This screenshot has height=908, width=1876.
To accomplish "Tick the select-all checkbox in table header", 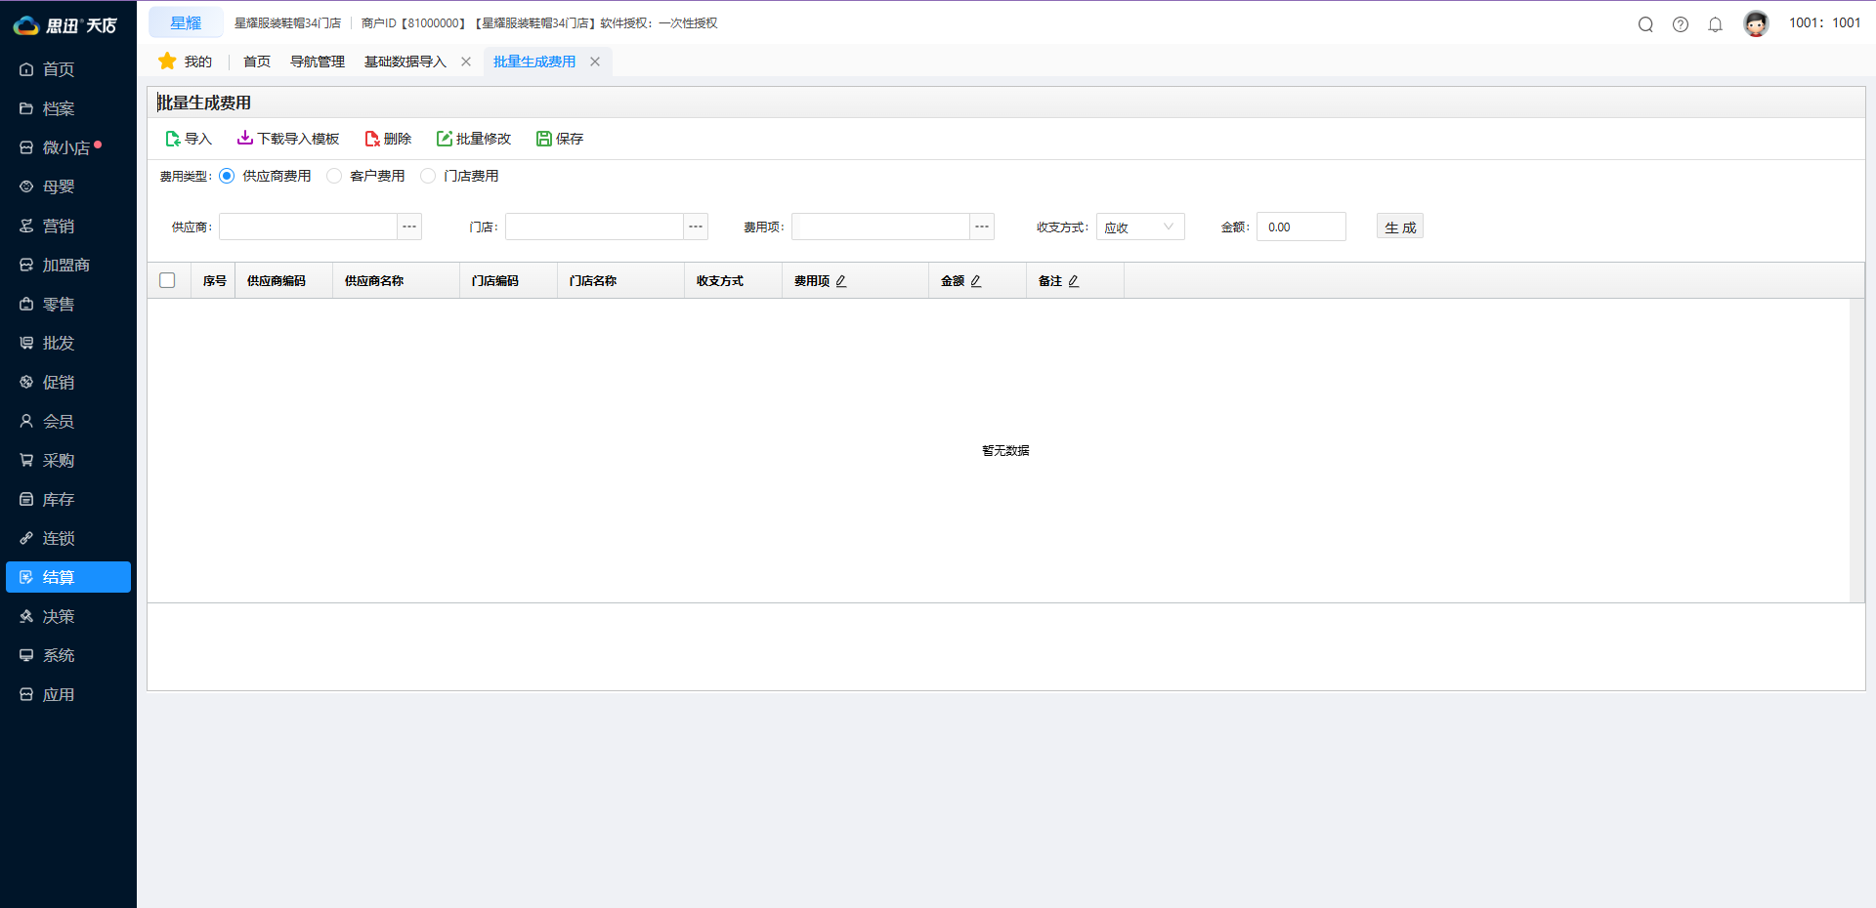I will (x=167, y=280).
